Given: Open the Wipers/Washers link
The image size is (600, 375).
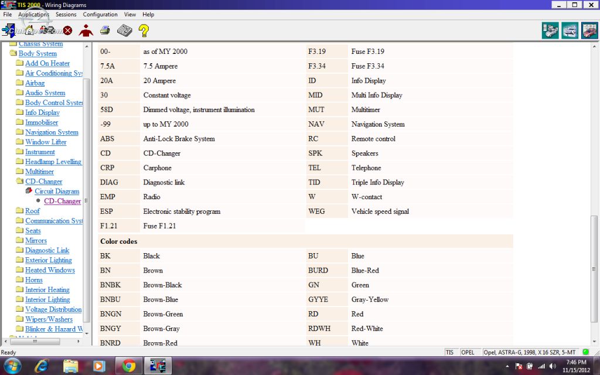Looking at the screenshot, I should pyautogui.click(x=49, y=319).
